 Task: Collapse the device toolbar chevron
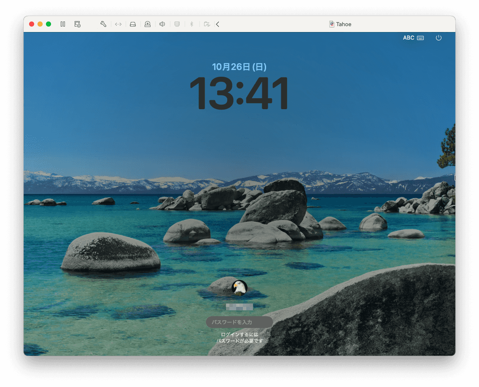[218, 24]
